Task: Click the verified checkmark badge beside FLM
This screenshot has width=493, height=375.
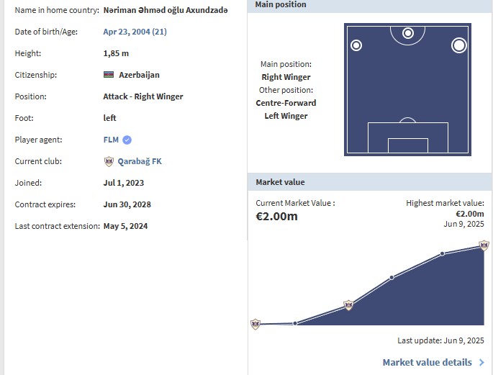Action: point(127,140)
